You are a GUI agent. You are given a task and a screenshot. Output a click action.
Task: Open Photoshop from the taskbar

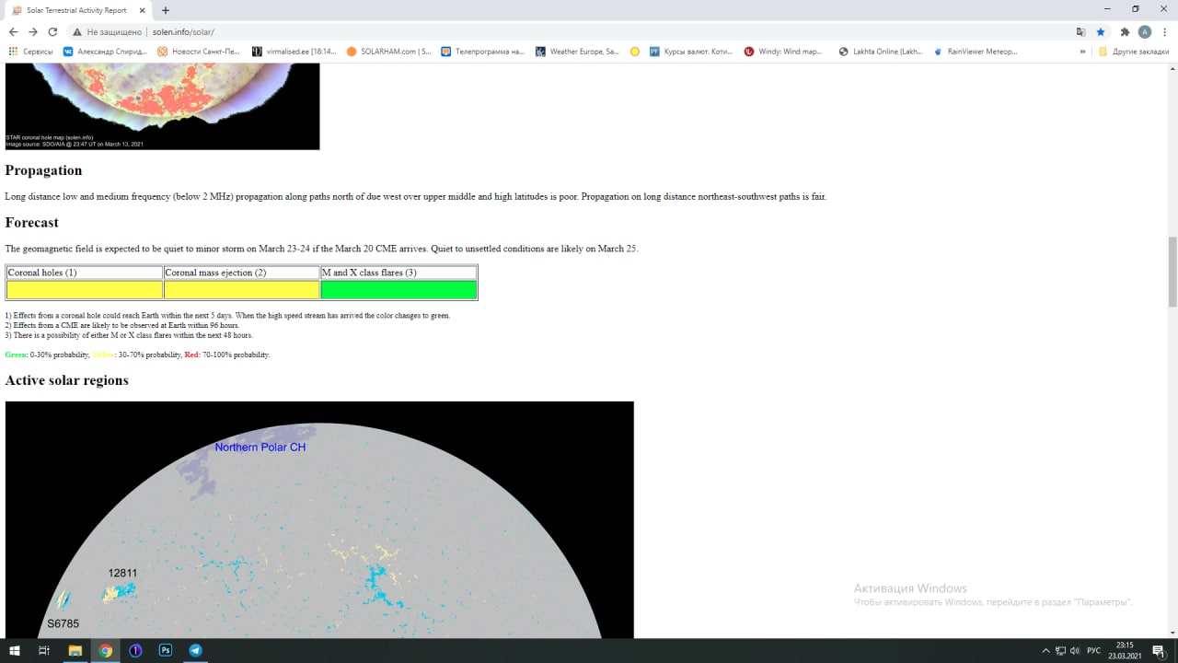[166, 650]
